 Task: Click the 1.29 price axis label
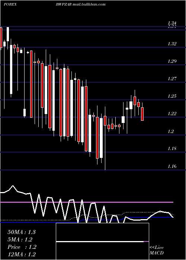(x=172, y=61)
